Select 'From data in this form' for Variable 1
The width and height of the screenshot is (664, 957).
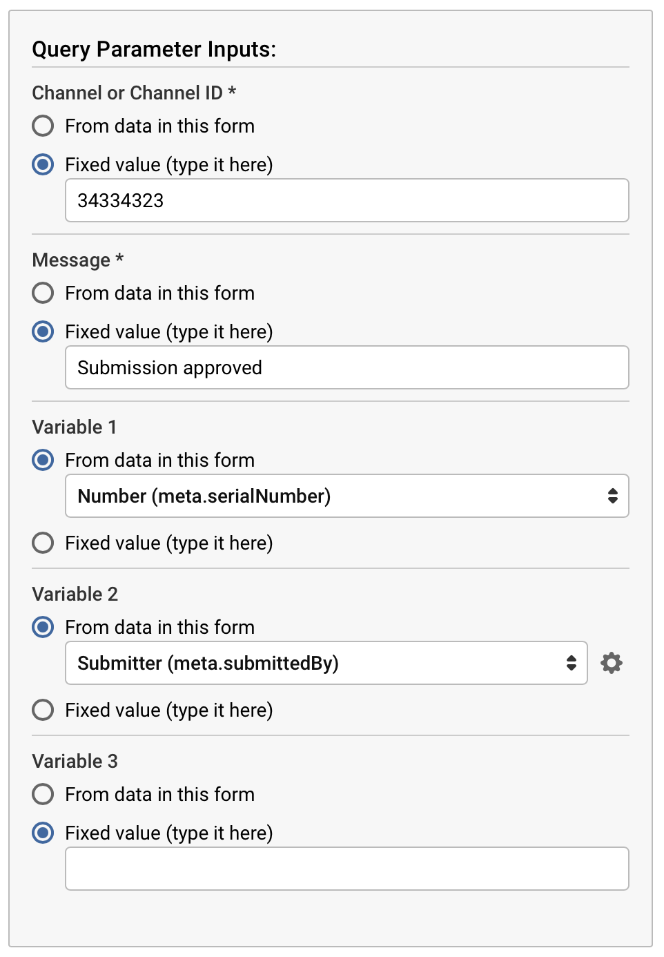point(43,460)
